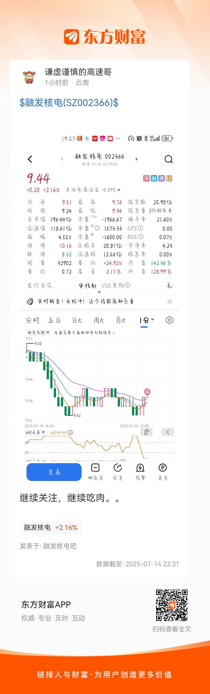This screenshot has height=694, width=210.
Task: Expand the 其他电源设备 sector dropdown
Action: (119, 190)
